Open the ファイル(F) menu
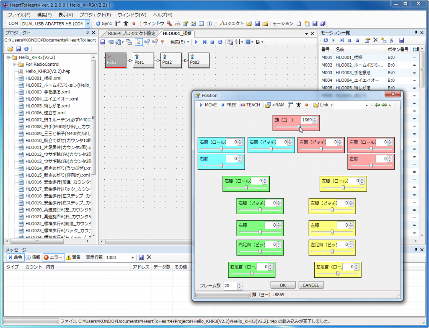The image size is (429, 328). (19, 15)
